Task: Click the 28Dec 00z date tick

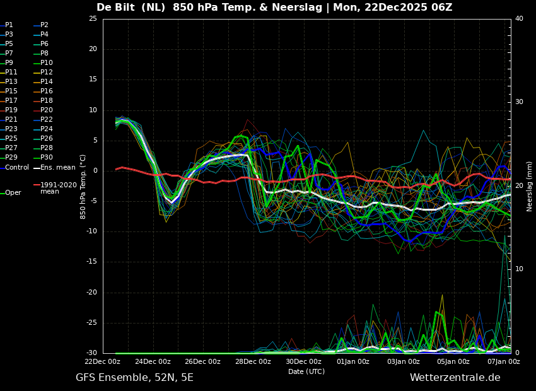Action: (253, 361)
